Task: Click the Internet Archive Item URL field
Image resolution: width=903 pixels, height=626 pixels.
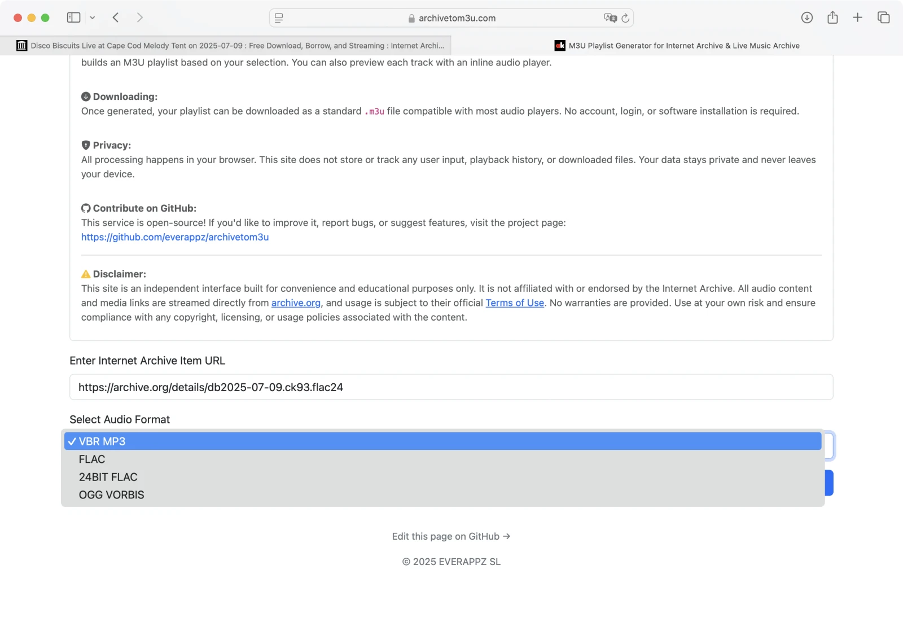Action: coord(451,387)
